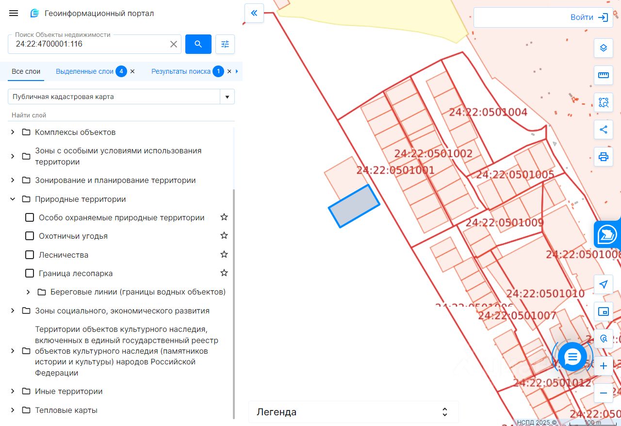Favorite the Лесничества layer
Image resolution: width=621 pixels, height=426 pixels.
click(224, 255)
